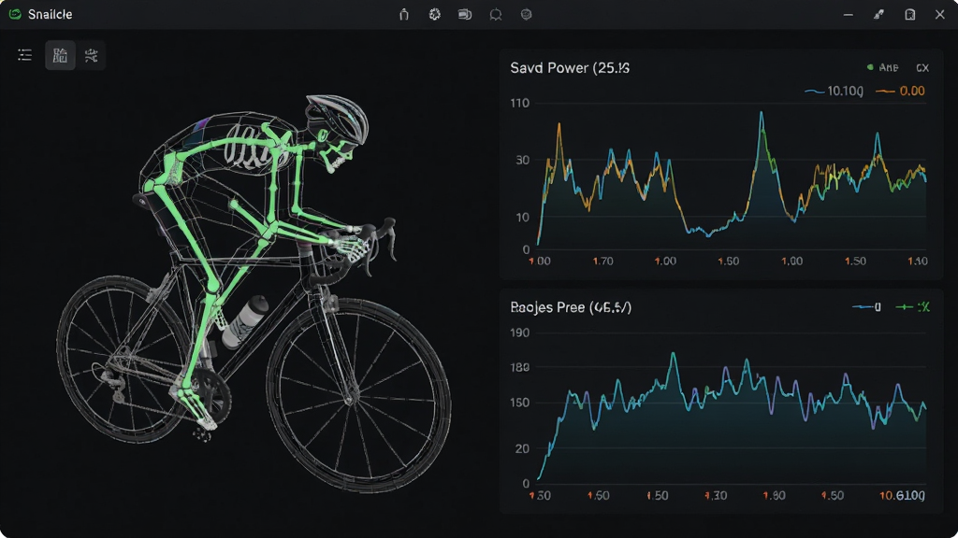Image resolution: width=958 pixels, height=538 pixels.
Task: Click the bell-shaped icon in title toolbar
Action: [x=496, y=14]
